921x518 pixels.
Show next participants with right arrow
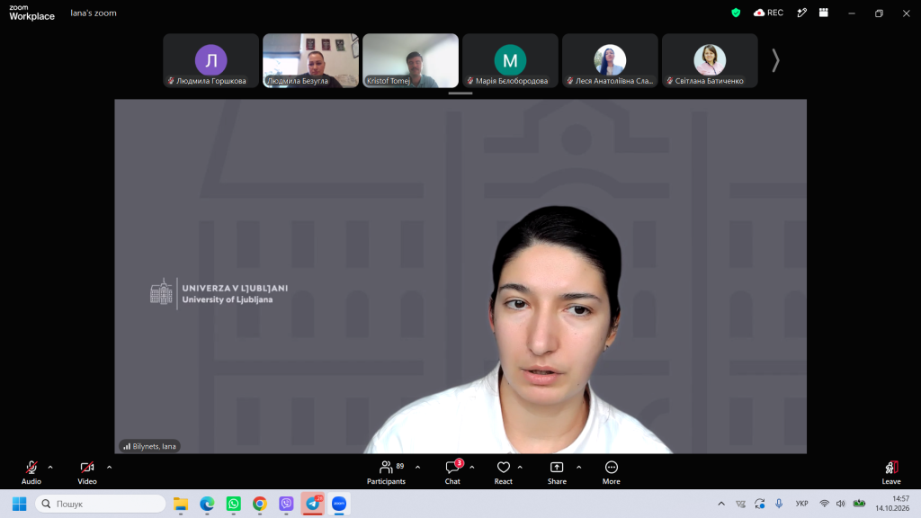tap(775, 60)
